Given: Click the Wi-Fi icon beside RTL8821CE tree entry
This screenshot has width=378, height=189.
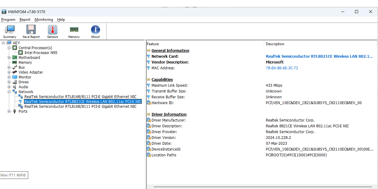Looking at the screenshot, I should click(21, 101).
